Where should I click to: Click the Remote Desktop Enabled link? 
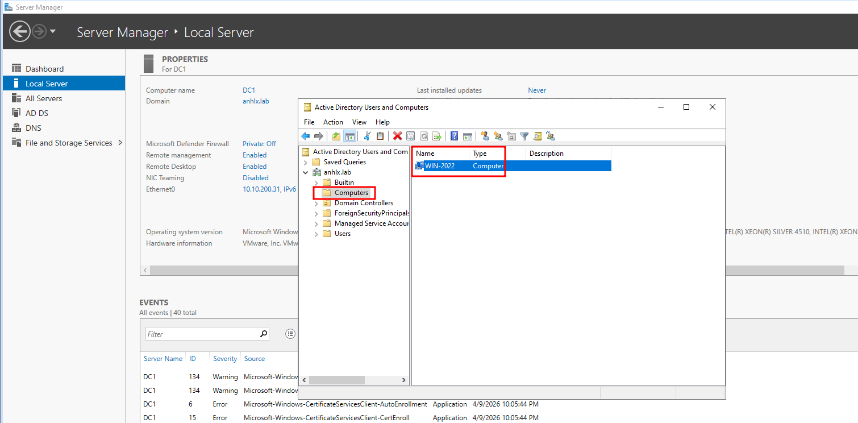click(x=255, y=167)
